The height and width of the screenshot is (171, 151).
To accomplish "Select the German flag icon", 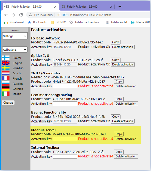I will pos(6,89).
